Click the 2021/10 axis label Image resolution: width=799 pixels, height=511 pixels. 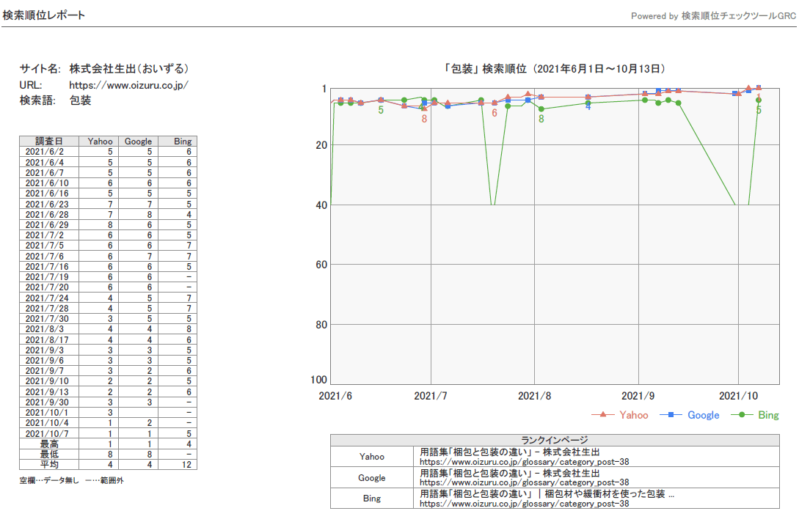click(x=738, y=395)
